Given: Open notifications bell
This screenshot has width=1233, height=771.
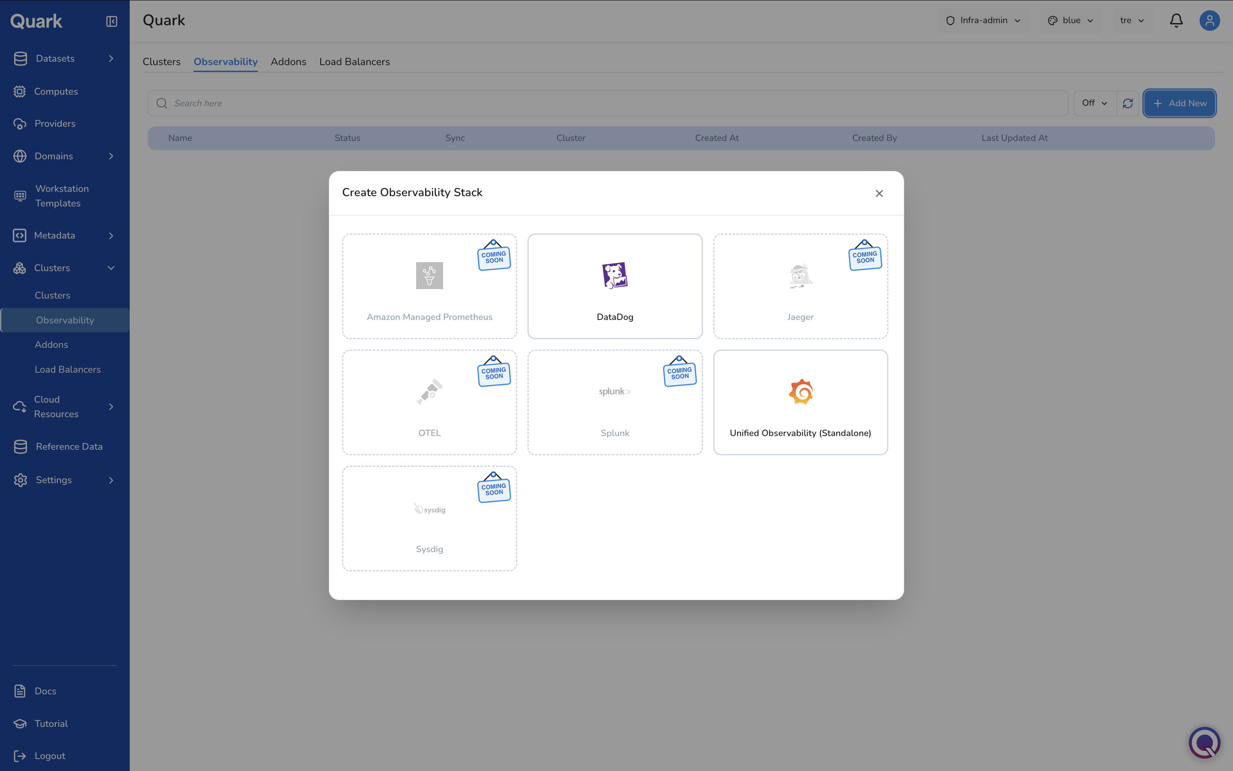Looking at the screenshot, I should (x=1176, y=21).
